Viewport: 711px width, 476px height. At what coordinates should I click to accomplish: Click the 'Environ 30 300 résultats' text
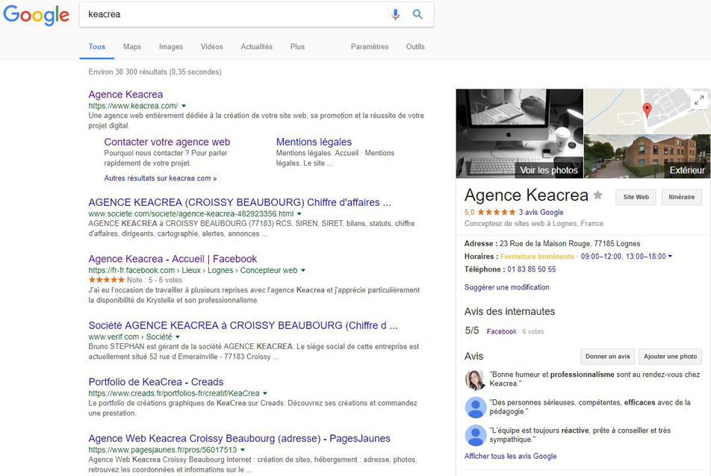coord(155,72)
